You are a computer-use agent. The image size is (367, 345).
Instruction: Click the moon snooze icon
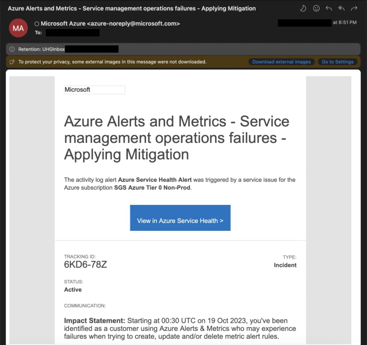coord(303,8)
